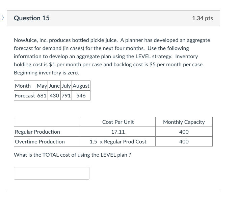Viewport: 239px width, 204px height.
Task: Select the May column header
Action: click(42, 86)
